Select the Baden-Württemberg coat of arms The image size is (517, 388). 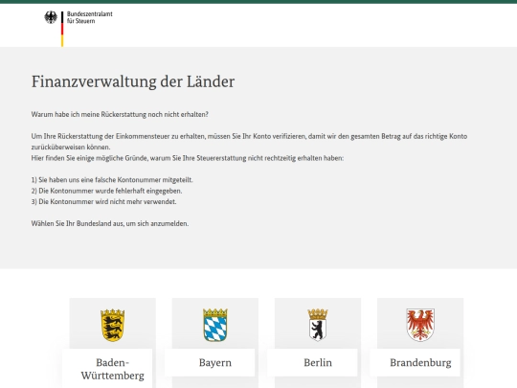click(x=112, y=325)
